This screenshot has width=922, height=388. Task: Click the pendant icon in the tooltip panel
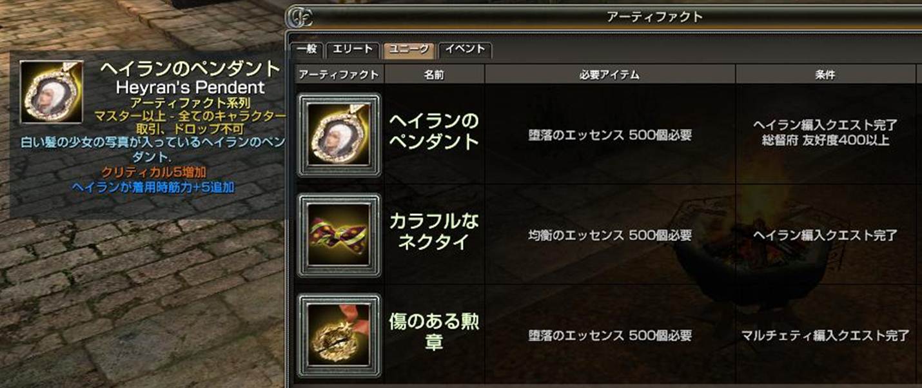pos(52,92)
